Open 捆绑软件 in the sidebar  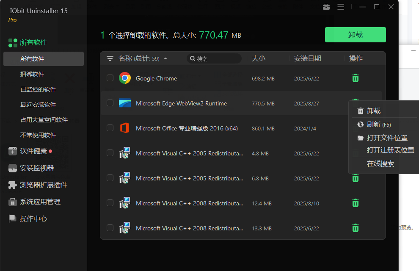click(32, 74)
